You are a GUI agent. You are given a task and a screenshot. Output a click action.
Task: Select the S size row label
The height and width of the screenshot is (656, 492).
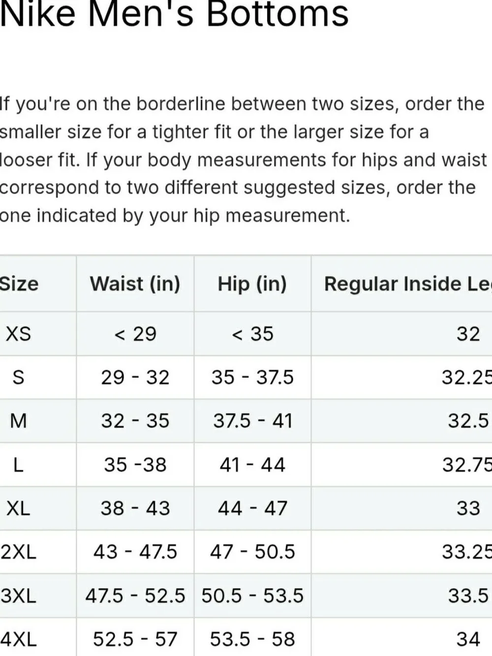click(x=18, y=377)
